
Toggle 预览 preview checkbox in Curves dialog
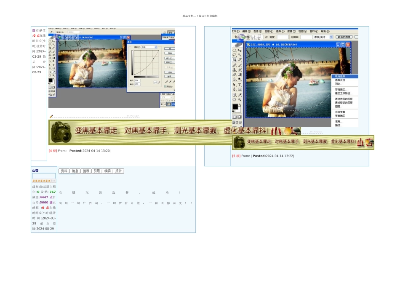(x=165, y=86)
